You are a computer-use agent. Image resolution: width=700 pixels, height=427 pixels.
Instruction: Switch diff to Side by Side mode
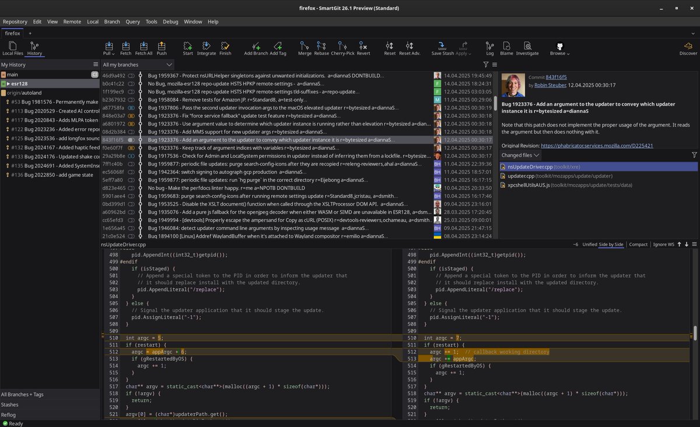[x=611, y=244]
